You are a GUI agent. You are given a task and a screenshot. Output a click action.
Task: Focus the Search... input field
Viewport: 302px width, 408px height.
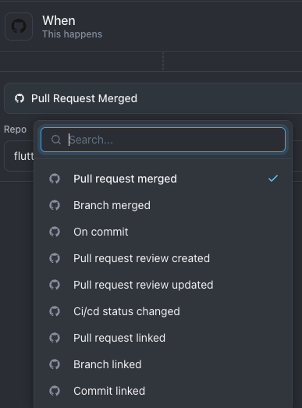click(163, 140)
